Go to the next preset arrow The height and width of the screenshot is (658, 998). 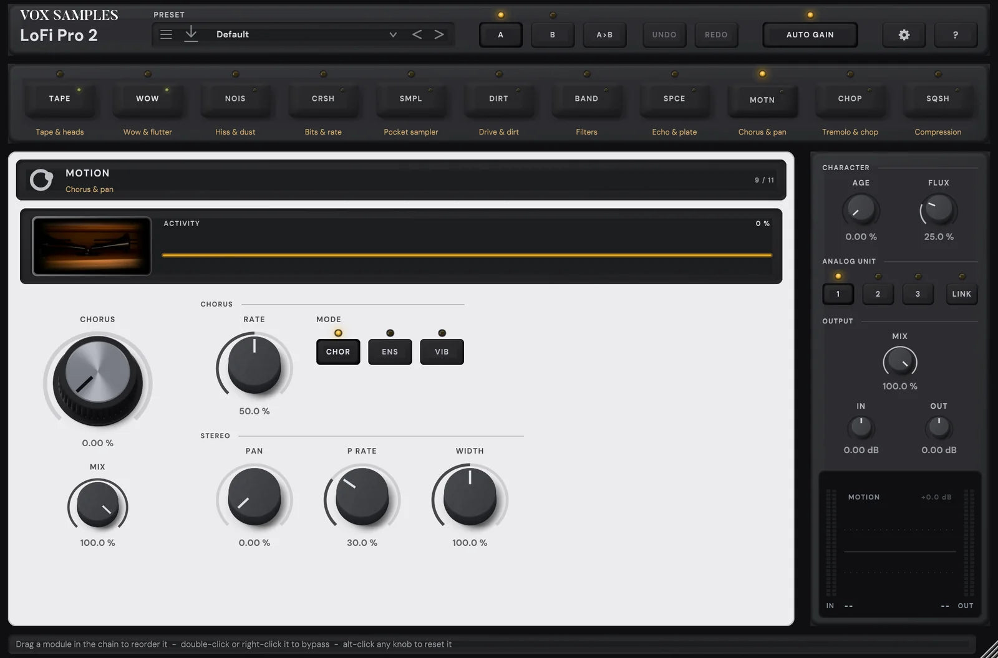pyautogui.click(x=439, y=34)
